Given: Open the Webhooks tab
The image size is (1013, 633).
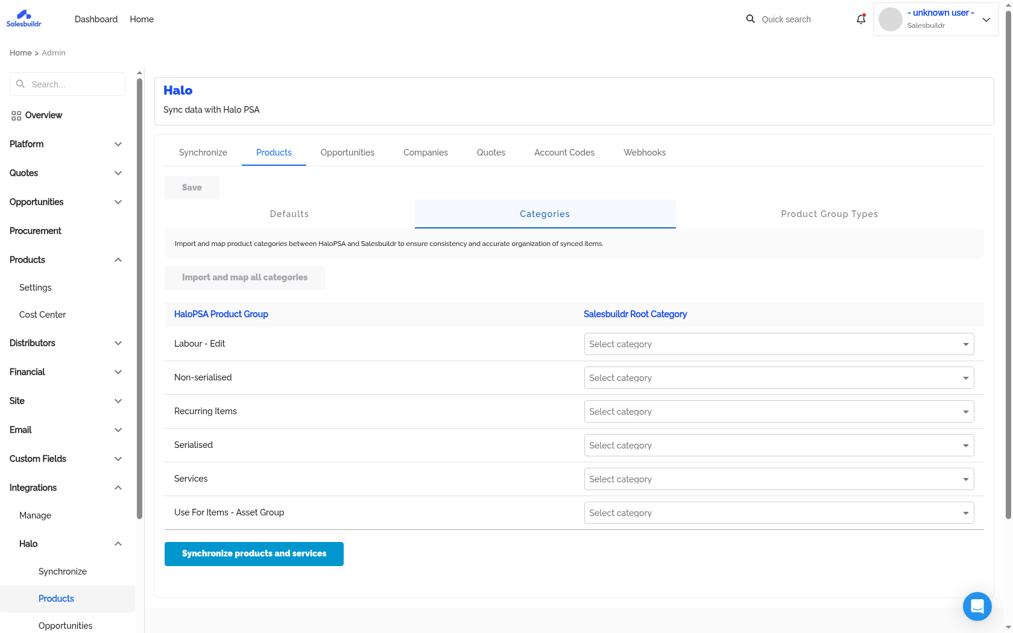Looking at the screenshot, I should (x=645, y=153).
